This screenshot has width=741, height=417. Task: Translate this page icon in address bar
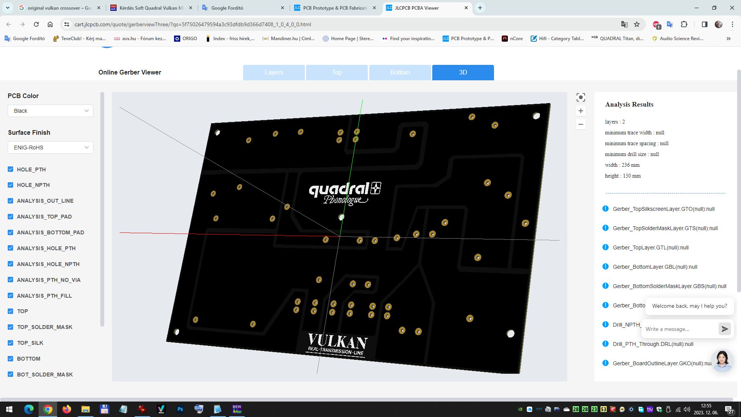coord(624,24)
